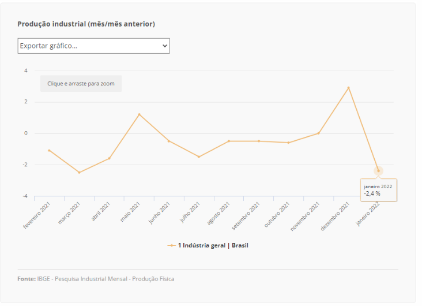Image resolution: width=422 pixels, height=306 pixels.
Task: Select the abril 2021 data point
Action: click(109, 158)
